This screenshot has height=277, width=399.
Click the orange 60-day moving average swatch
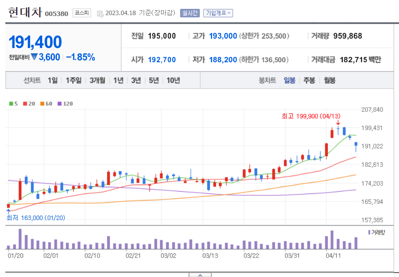point(42,104)
